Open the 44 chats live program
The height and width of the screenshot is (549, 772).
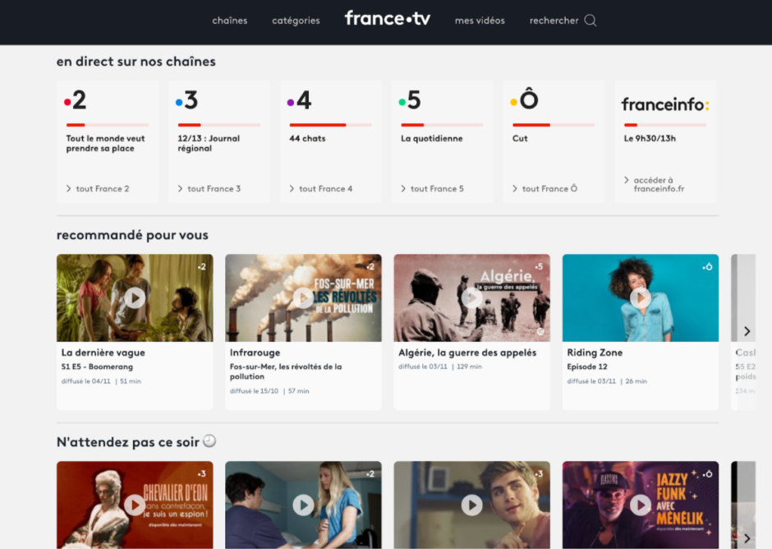(307, 138)
